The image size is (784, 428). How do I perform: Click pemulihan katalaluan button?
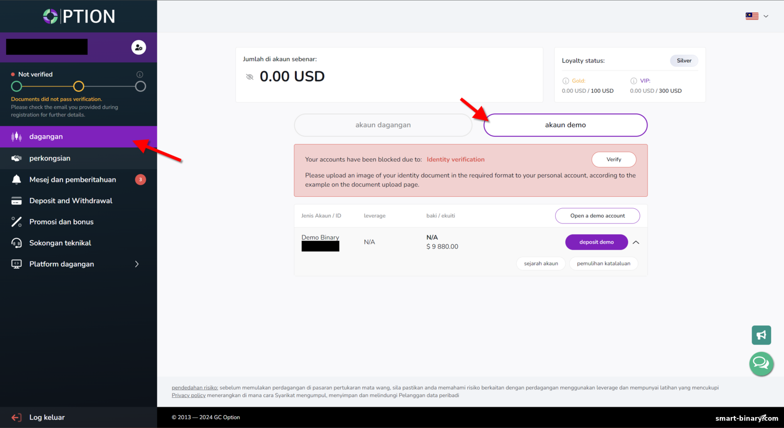coord(604,264)
